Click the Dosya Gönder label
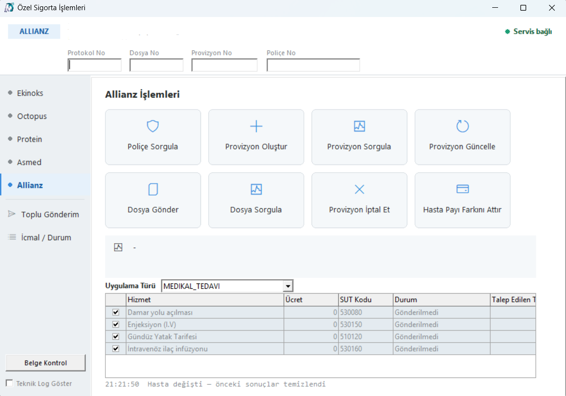The width and height of the screenshot is (566, 396). (x=153, y=210)
